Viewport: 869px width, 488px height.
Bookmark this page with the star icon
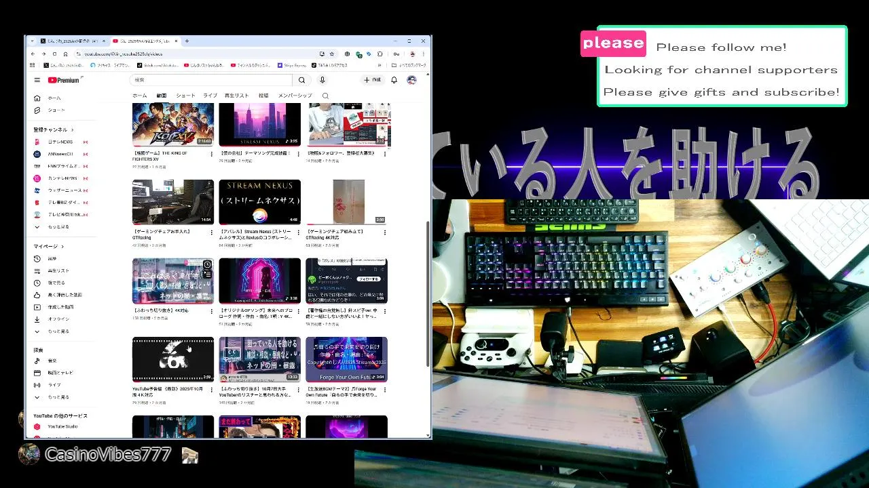point(331,54)
